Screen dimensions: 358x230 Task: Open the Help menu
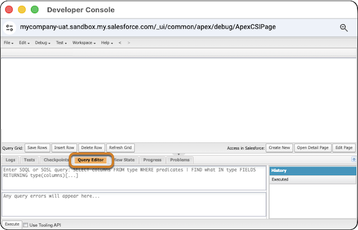point(107,43)
